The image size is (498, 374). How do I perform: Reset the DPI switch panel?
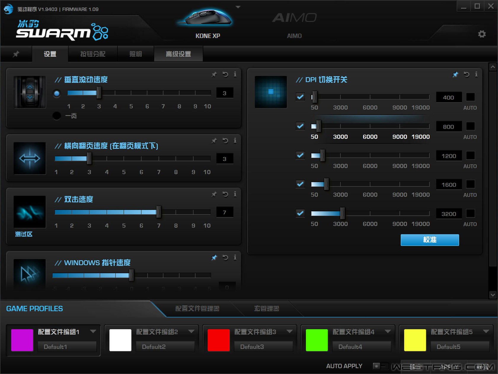point(467,74)
